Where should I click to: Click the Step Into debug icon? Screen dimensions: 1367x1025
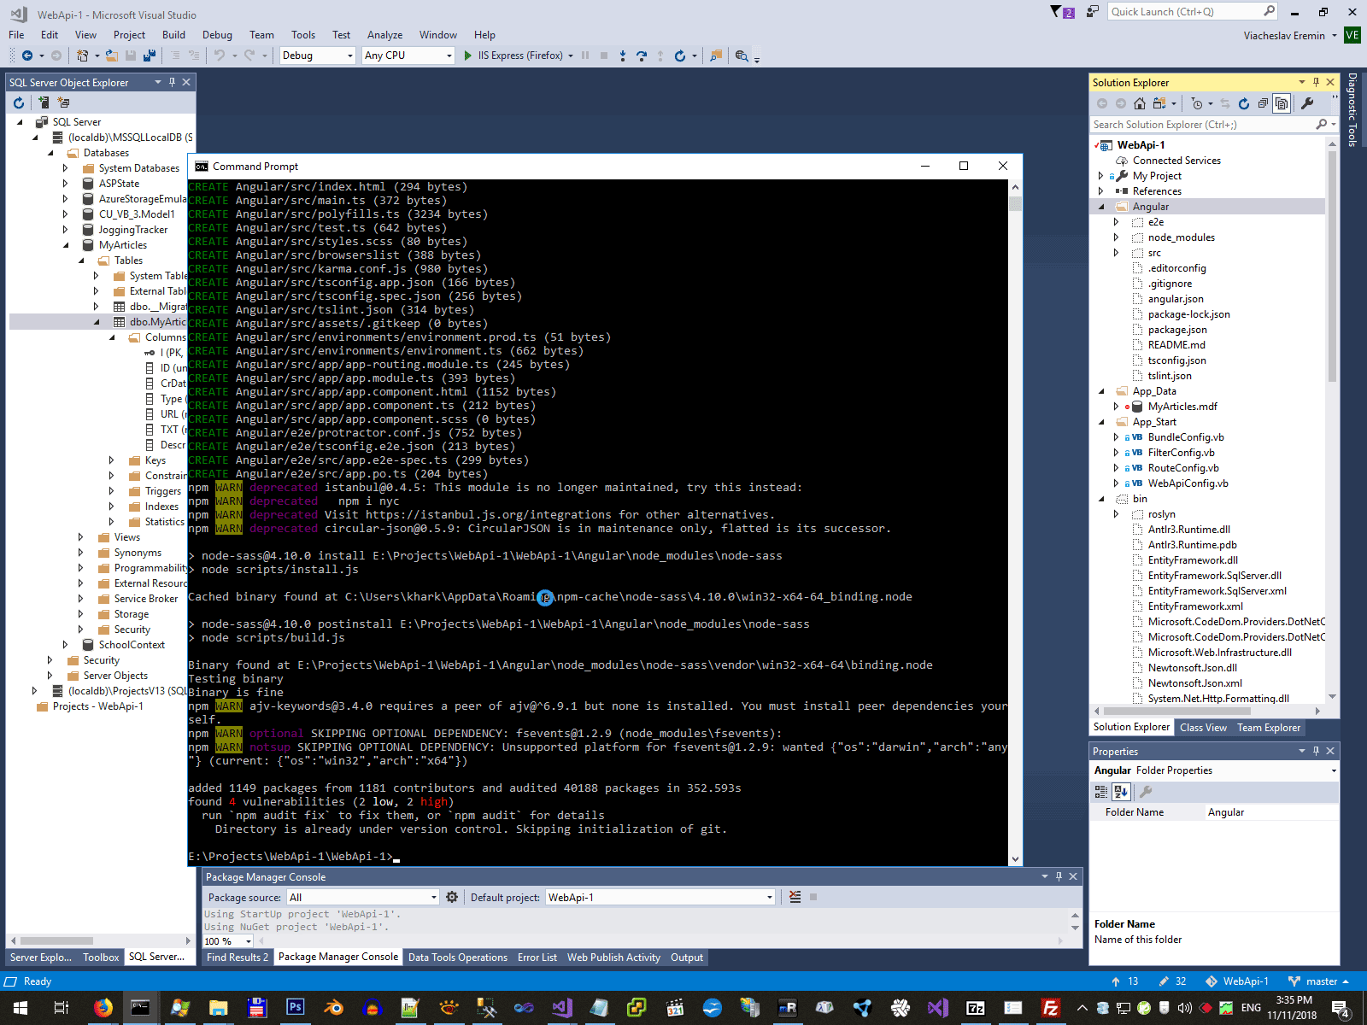tap(623, 56)
